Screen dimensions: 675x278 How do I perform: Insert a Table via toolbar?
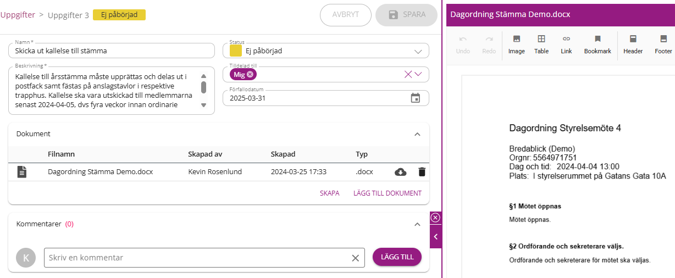click(541, 39)
